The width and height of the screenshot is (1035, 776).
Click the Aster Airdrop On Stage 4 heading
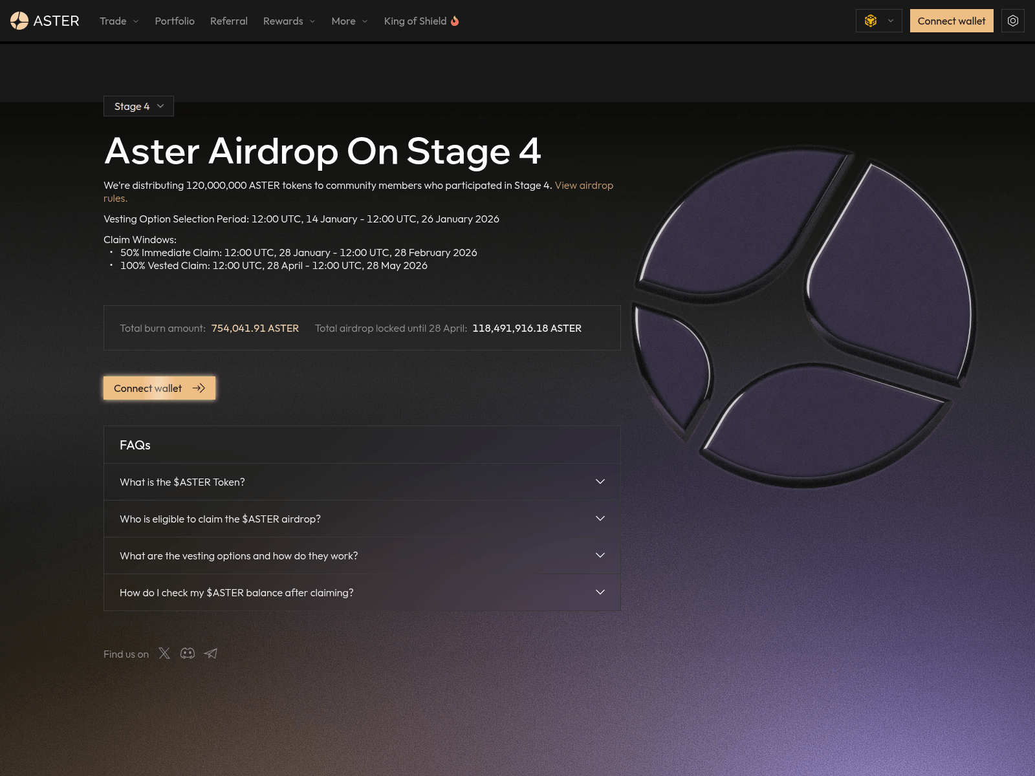(322, 151)
